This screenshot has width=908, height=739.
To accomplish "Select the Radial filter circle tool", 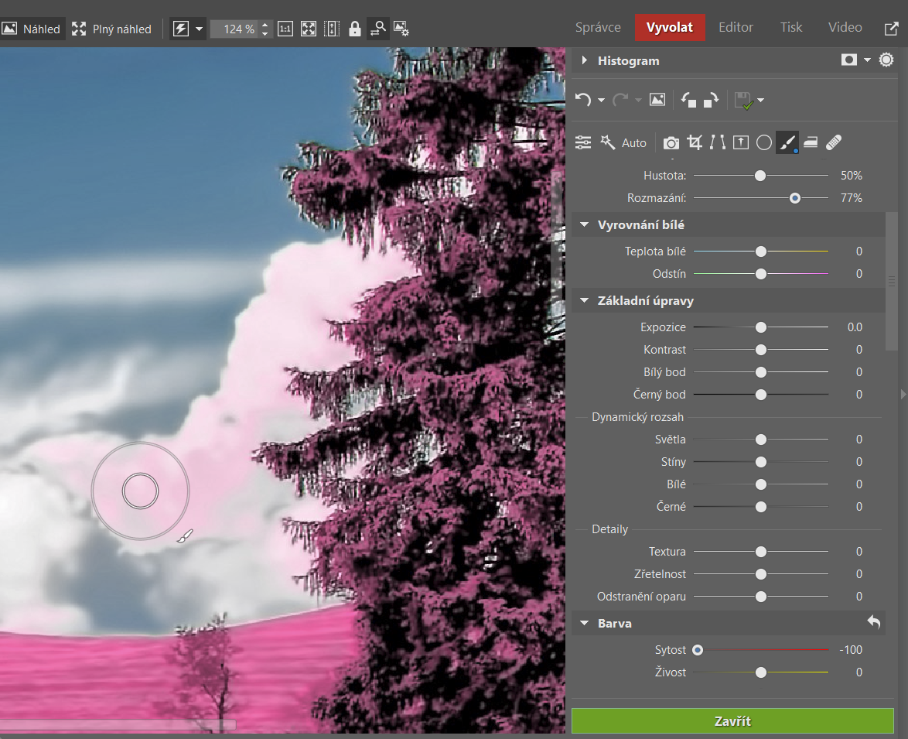I will coord(764,142).
